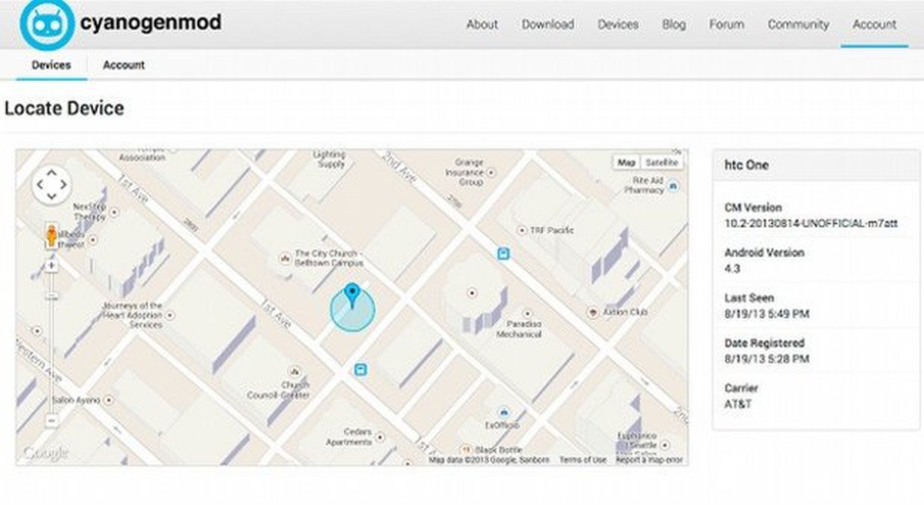Image resolution: width=924 pixels, height=505 pixels.
Task: Click the CyanogenMod robot logo
Action: click(46, 23)
